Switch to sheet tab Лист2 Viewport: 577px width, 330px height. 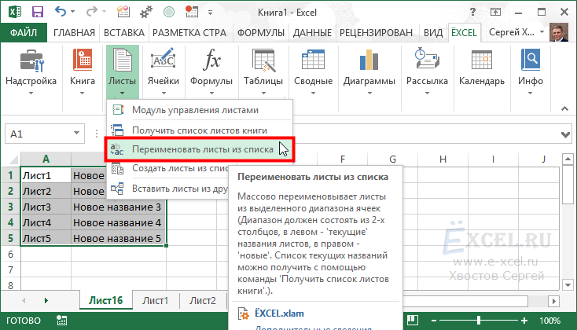point(202,301)
